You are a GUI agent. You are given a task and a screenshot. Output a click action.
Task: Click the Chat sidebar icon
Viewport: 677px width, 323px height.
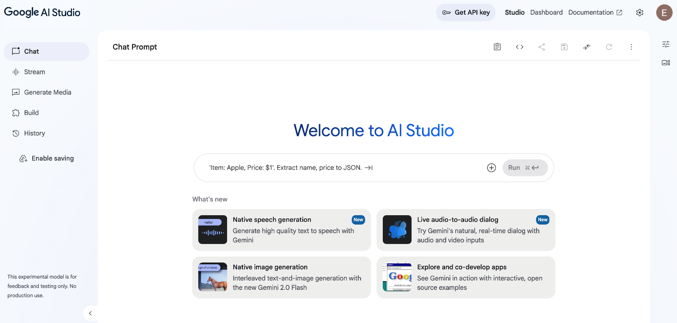click(16, 51)
